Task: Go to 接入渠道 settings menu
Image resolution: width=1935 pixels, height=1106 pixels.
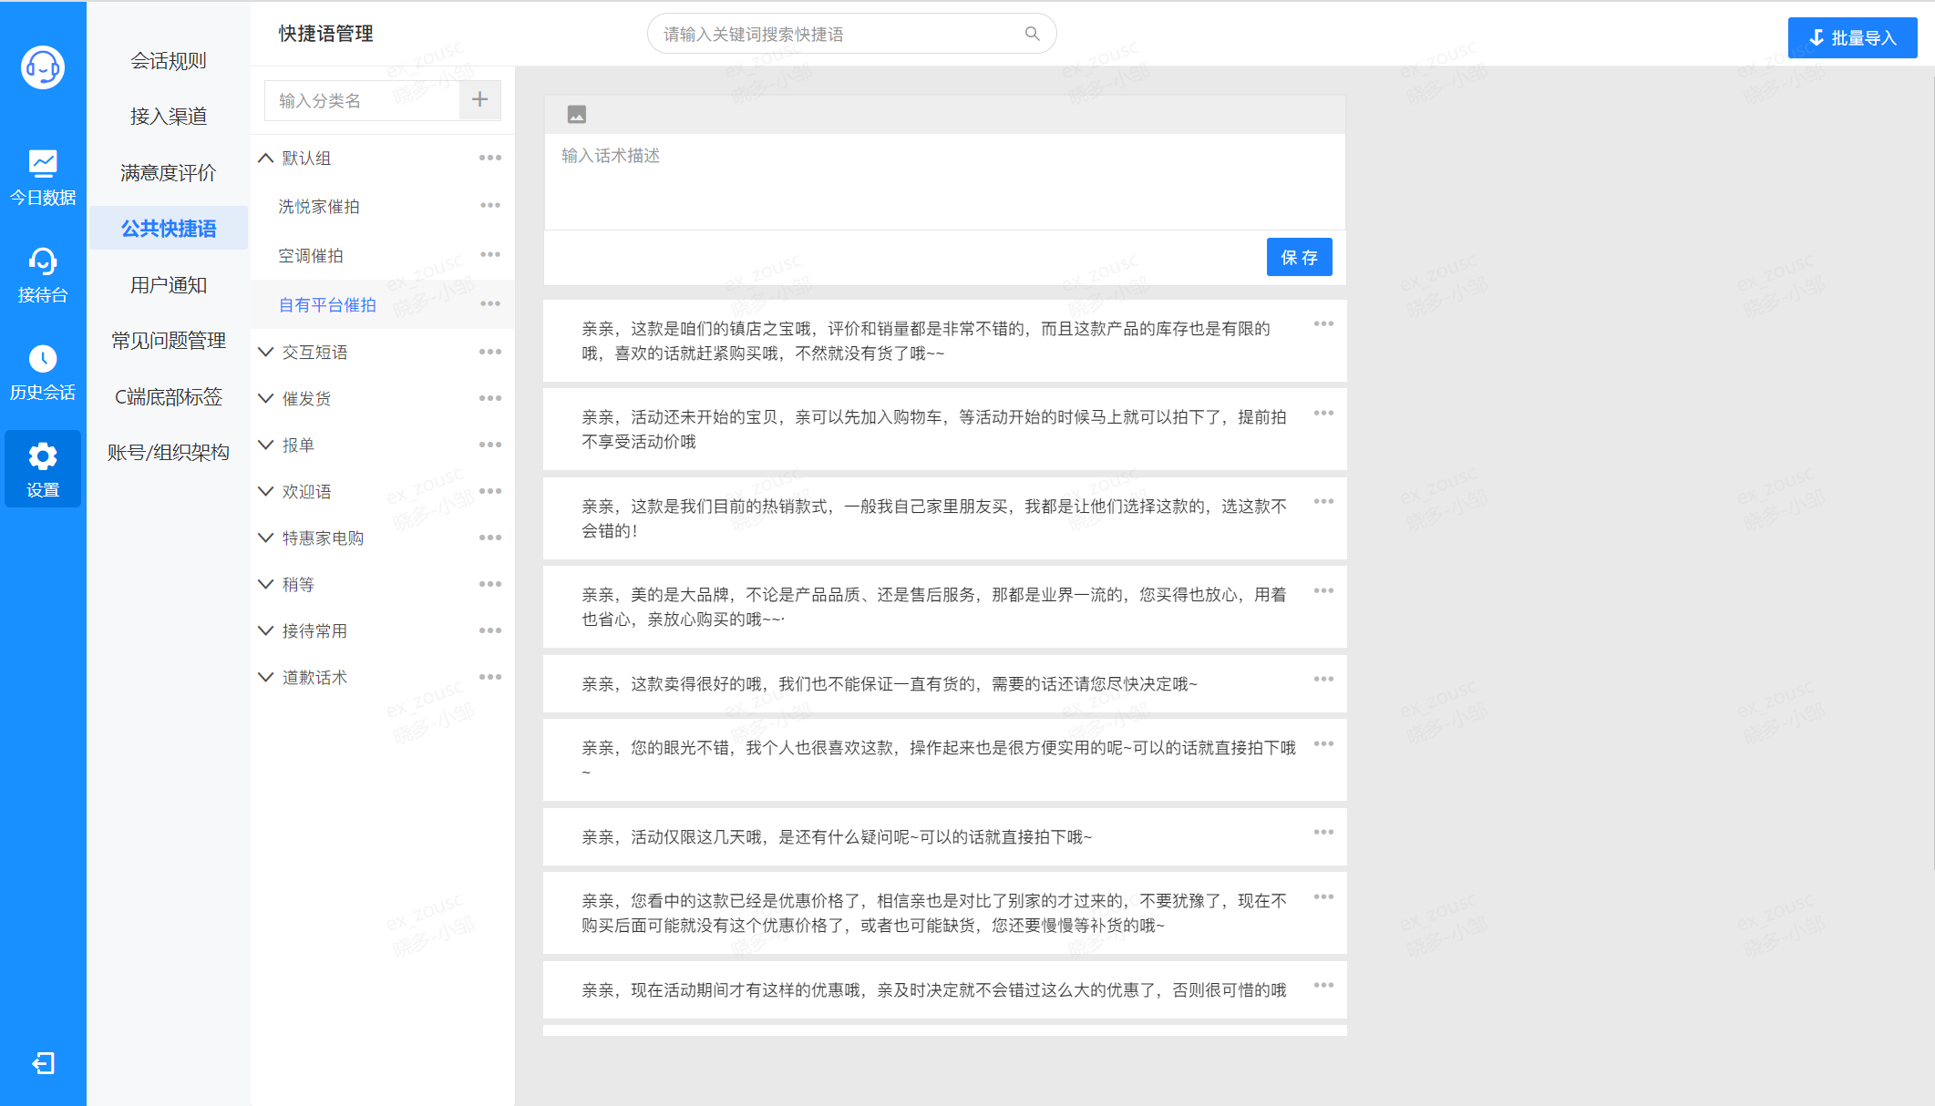Action: tap(169, 117)
